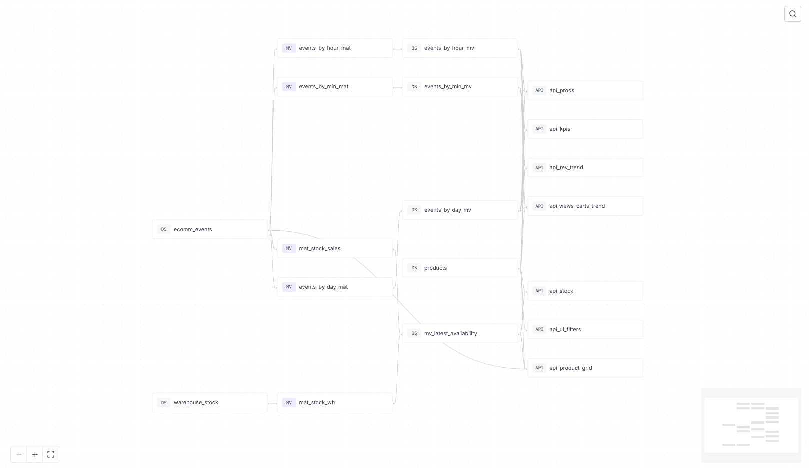Click the MV badge on events_by_hour_mat

[289, 48]
